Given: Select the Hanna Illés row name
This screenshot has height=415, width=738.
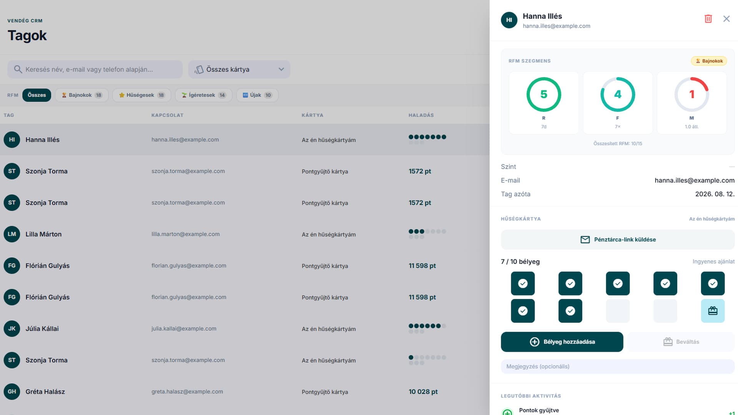Looking at the screenshot, I should coord(43,140).
